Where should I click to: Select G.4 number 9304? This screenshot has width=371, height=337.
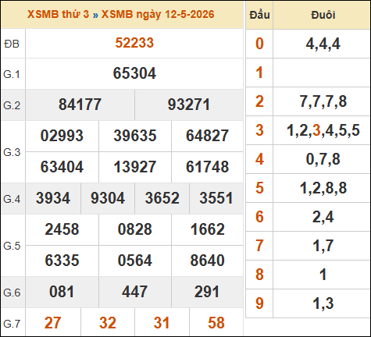click(108, 198)
